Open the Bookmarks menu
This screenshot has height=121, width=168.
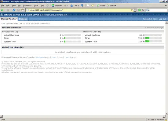[27, 5]
